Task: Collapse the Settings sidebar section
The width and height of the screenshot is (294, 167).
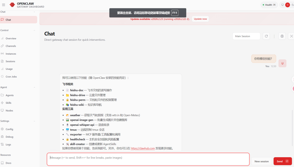Action: 34,121
